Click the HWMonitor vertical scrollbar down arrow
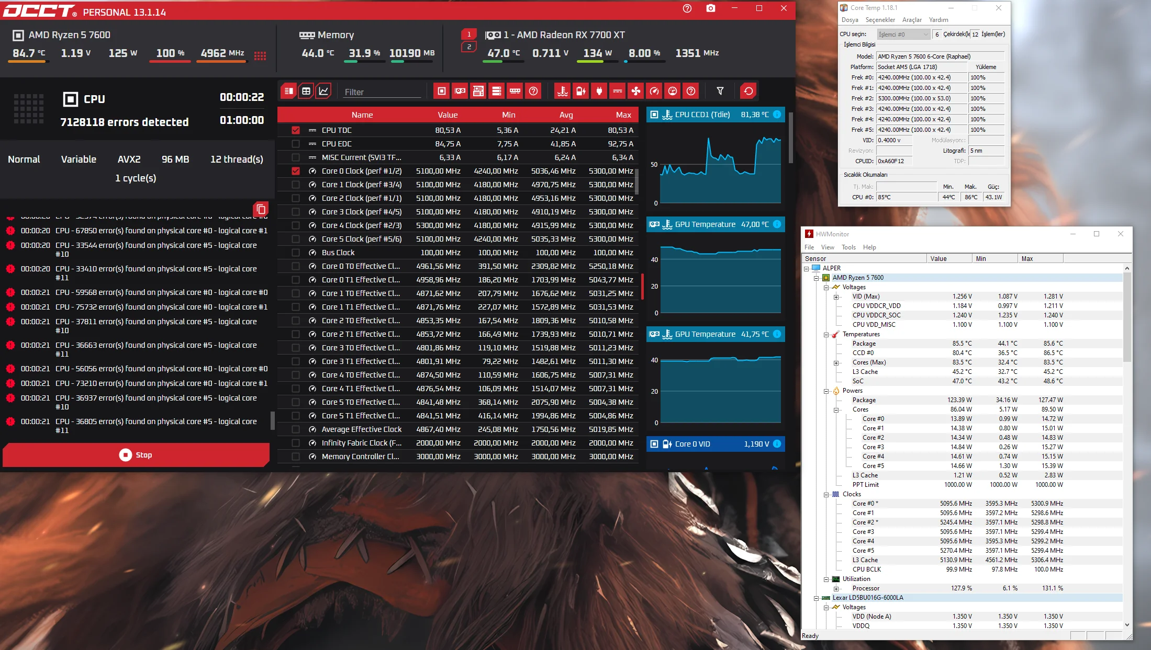Image resolution: width=1151 pixels, height=650 pixels. pyautogui.click(x=1127, y=625)
